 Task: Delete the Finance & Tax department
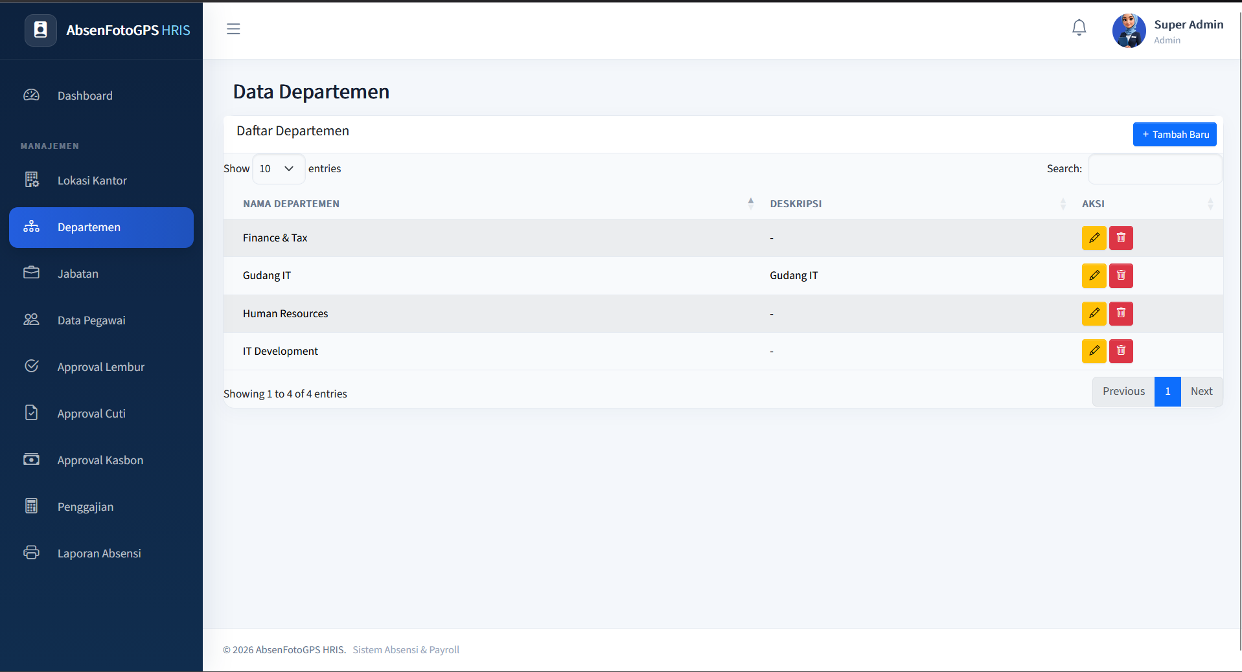click(1121, 238)
